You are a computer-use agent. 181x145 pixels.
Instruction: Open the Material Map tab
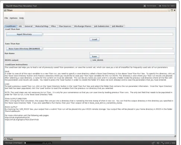point(42,26)
